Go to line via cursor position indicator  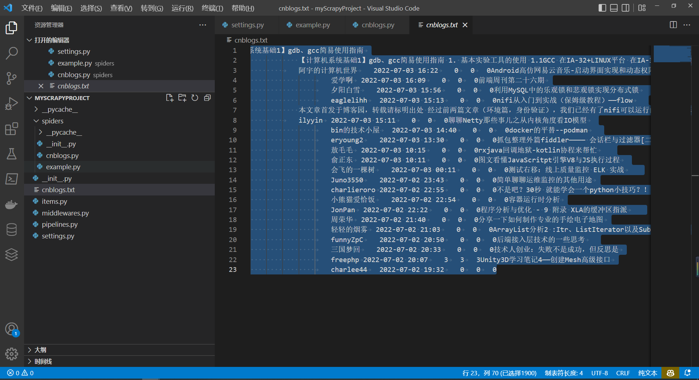[500, 373]
